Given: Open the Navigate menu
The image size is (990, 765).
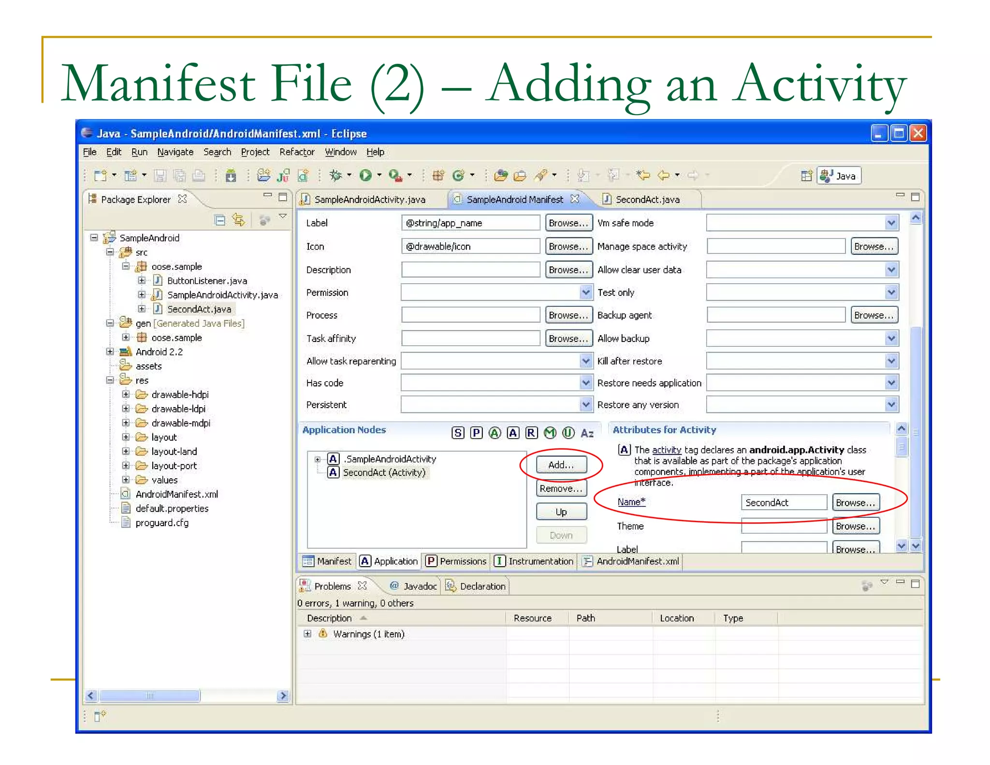Looking at the screenshot, I should click(175, 152).
